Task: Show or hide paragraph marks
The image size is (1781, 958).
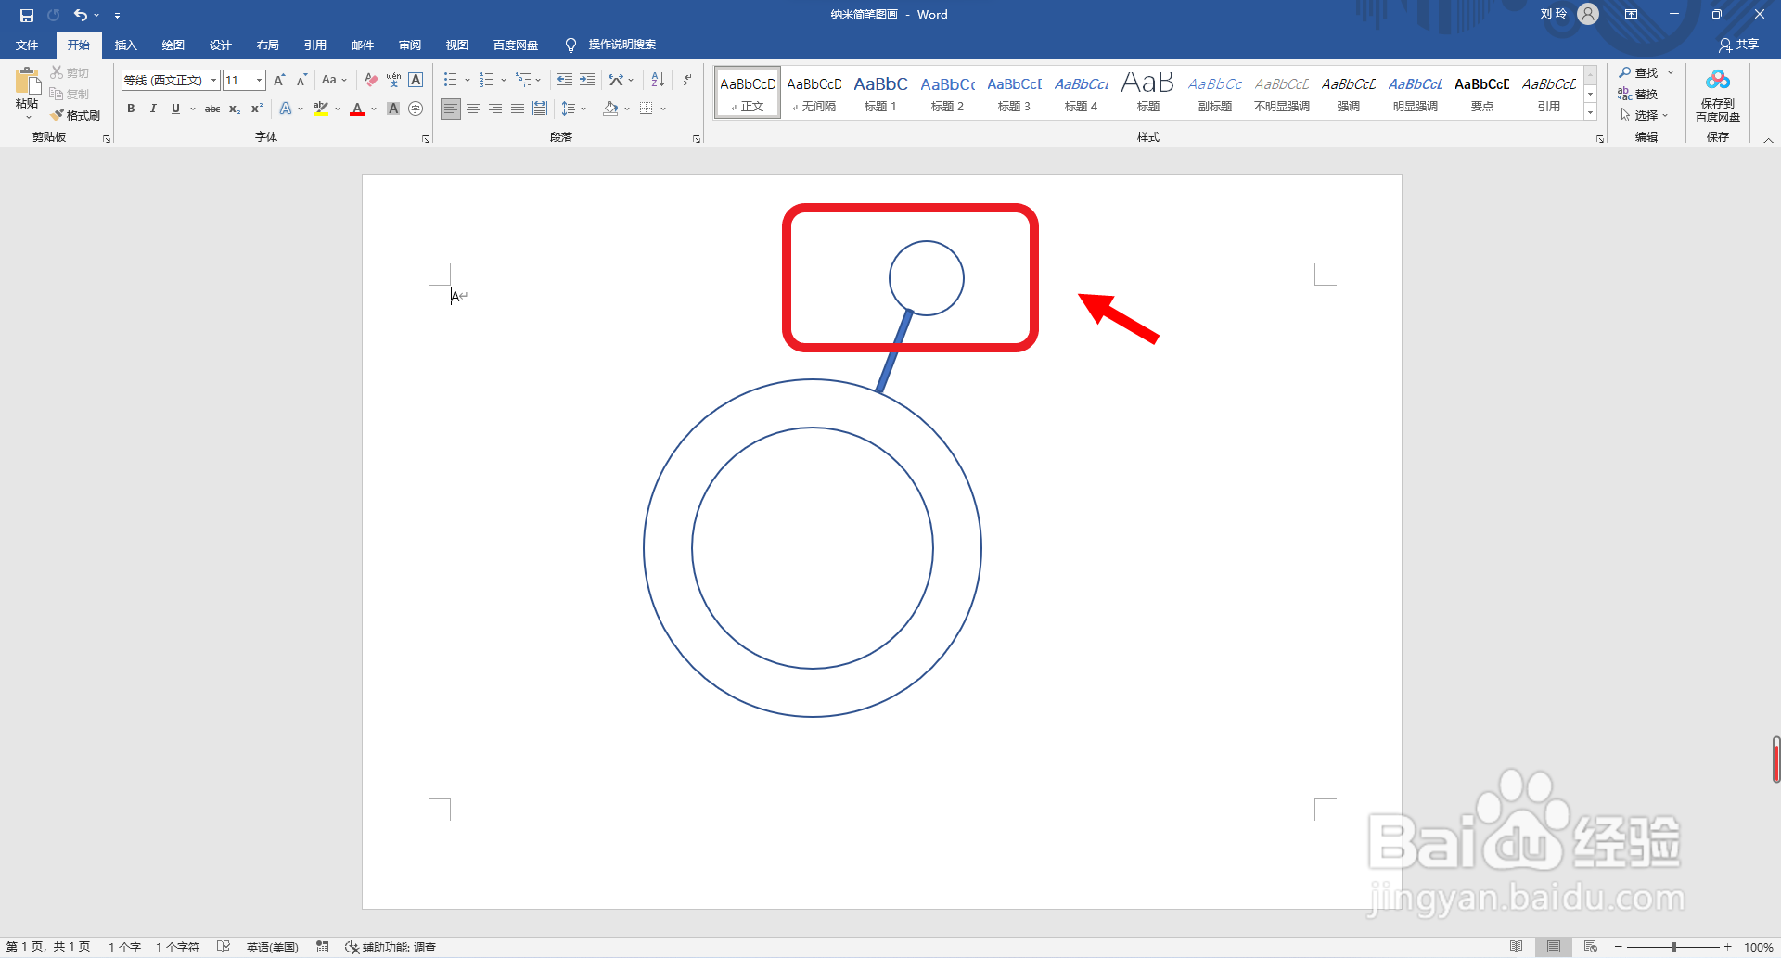Action: tap(686, 80)
